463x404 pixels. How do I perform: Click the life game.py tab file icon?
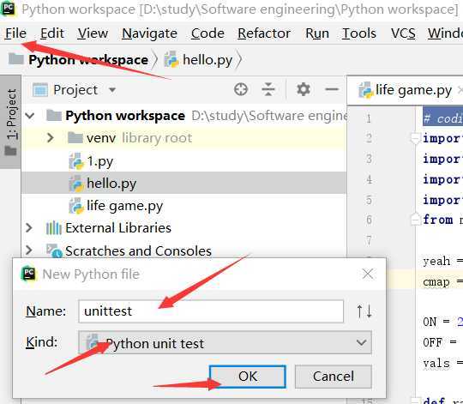[365, 90]
